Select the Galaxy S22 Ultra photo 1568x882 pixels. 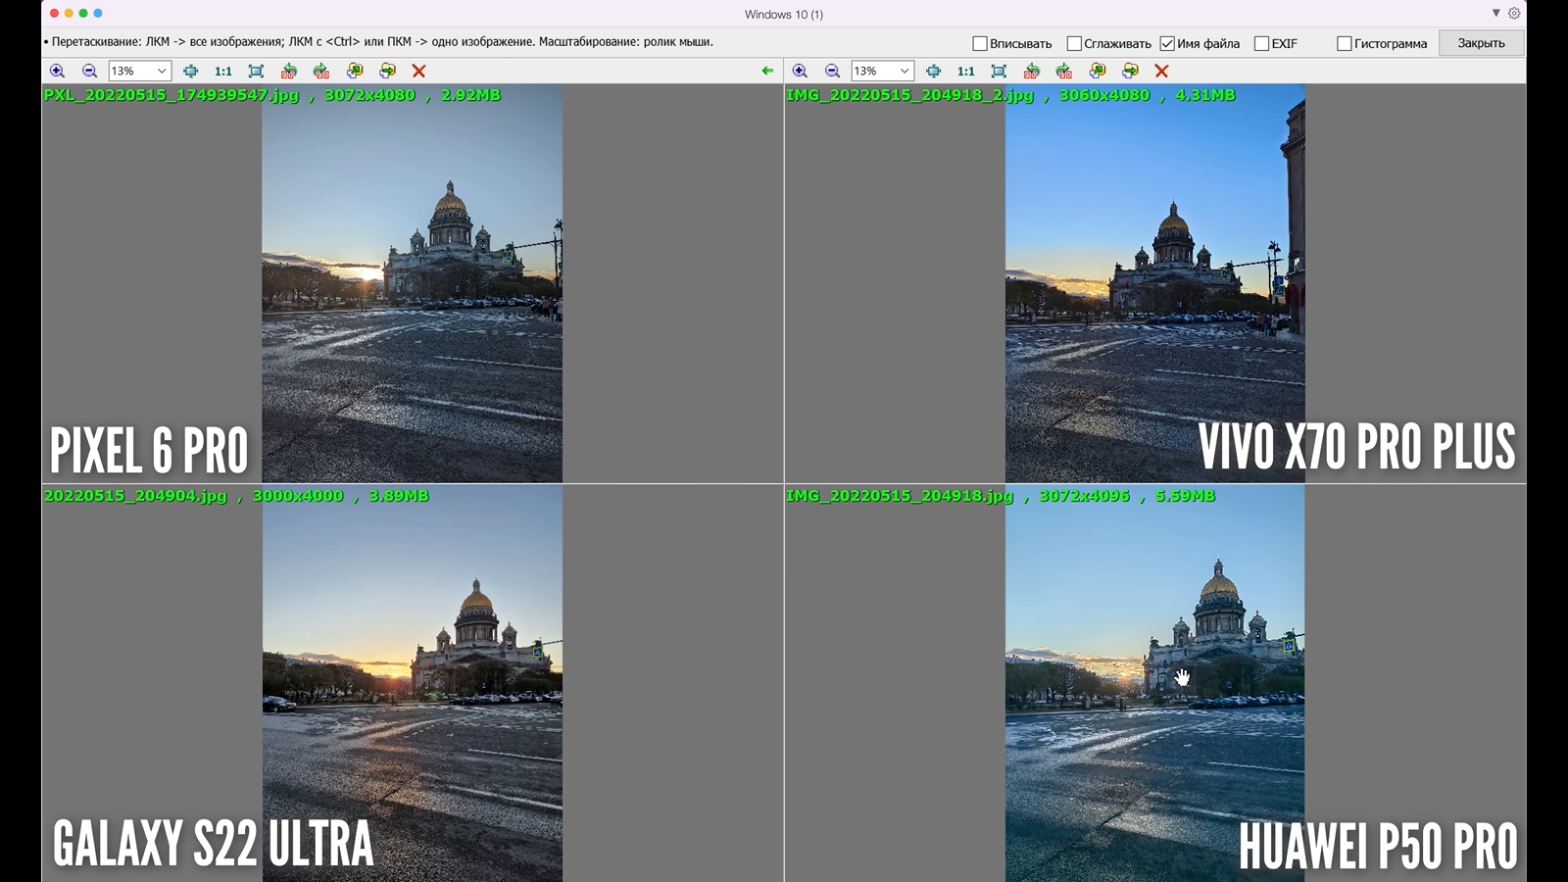[x=412, y=683]
